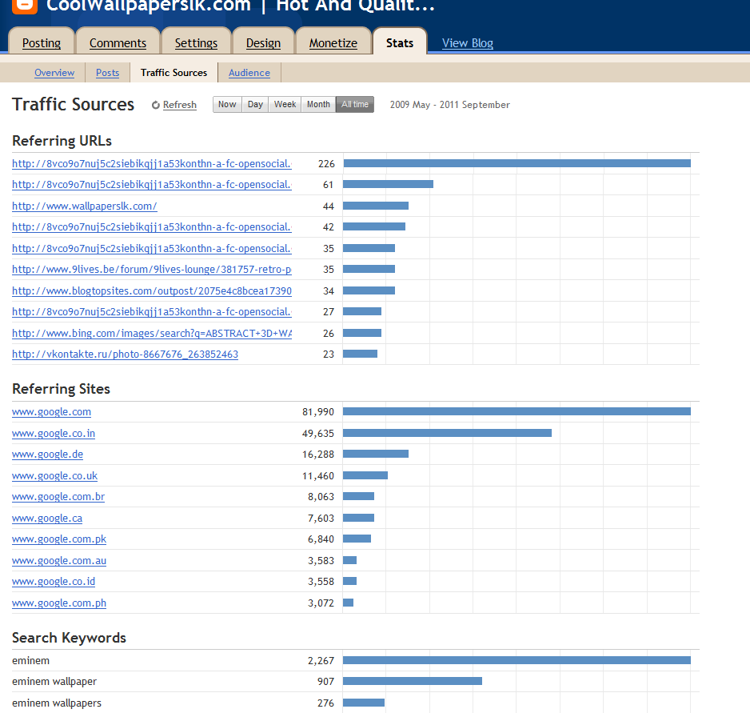
Task: Click the 907 keyword count
Action: coord(325,682)
